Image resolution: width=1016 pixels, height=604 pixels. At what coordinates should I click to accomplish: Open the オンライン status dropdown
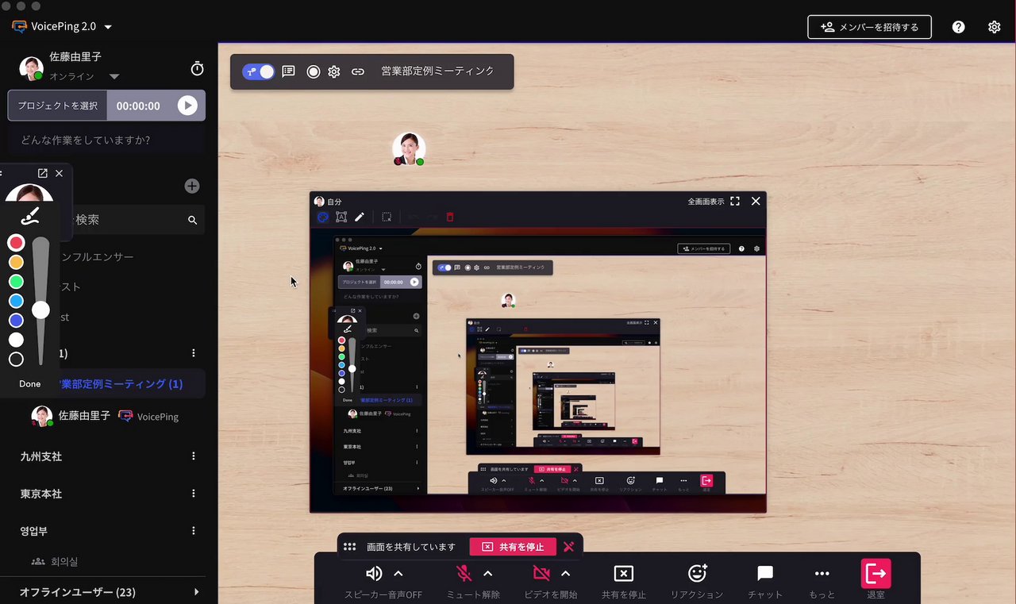114,77
